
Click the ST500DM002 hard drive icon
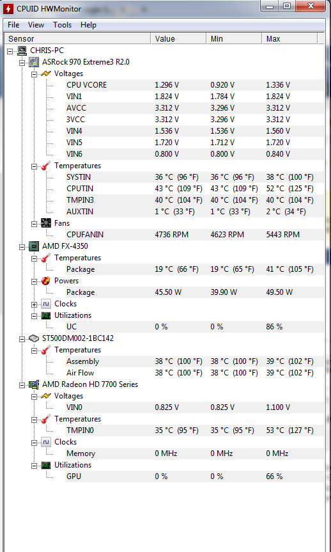point(34,338)
